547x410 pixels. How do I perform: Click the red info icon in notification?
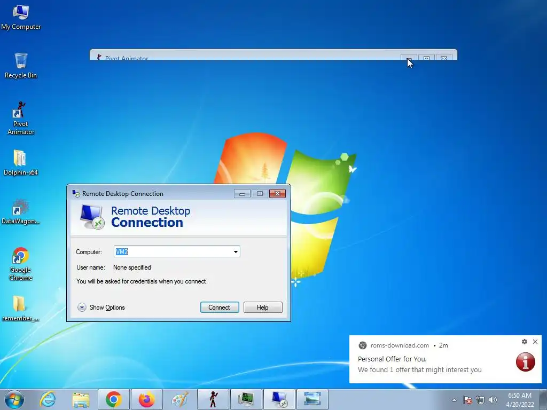pos(526,362)
